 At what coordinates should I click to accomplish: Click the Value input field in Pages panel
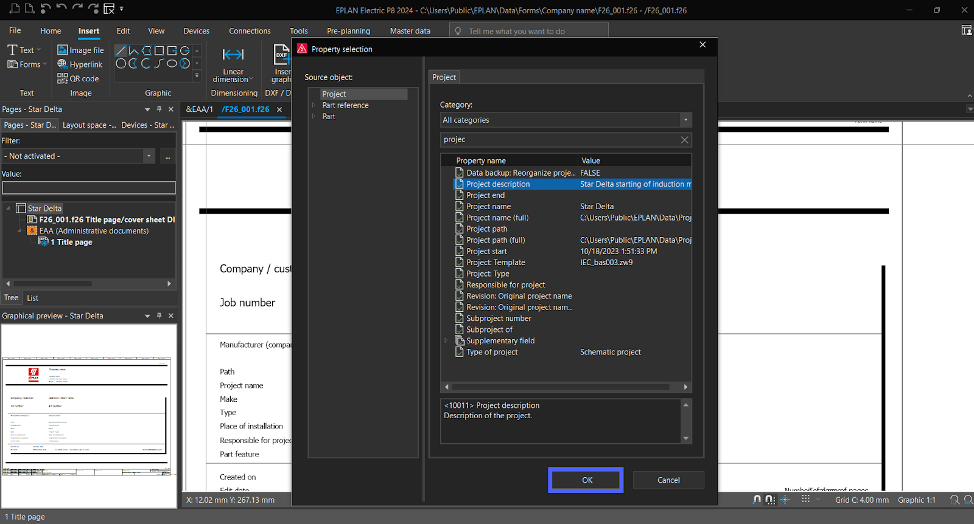click(89, 188)
